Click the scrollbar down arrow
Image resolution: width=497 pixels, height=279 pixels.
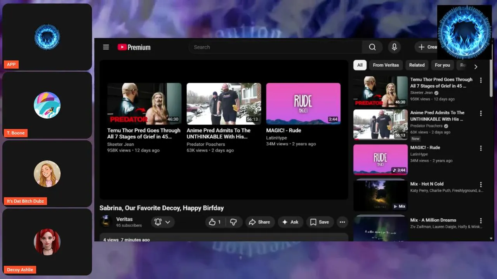tap(491, 239)
